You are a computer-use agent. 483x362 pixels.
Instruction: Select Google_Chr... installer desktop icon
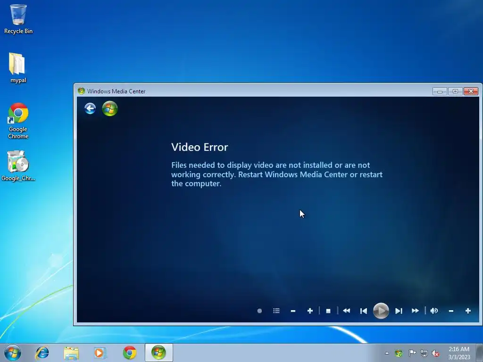tap(18, 166)
